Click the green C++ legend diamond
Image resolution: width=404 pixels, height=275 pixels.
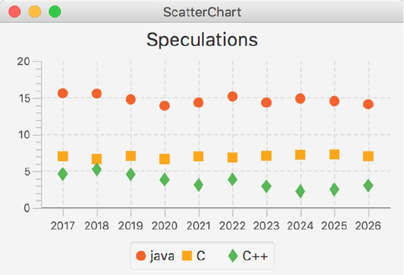[x=233, y=256]
